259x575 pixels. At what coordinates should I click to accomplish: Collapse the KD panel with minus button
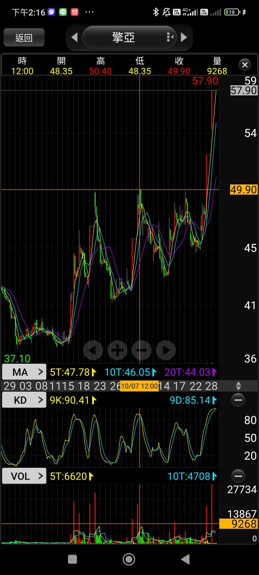point(238,400)
